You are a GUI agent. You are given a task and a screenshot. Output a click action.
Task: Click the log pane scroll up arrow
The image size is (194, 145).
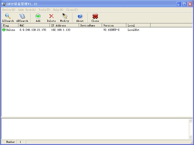pyautogui.click(x=190, y=120)
